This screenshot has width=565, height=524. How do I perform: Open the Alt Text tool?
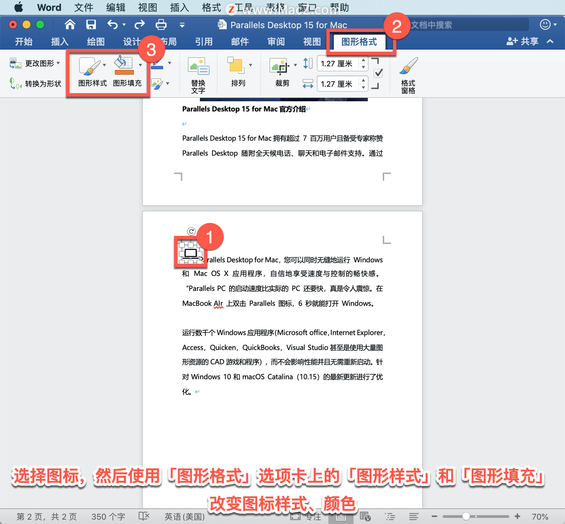(x=199, y=75)
